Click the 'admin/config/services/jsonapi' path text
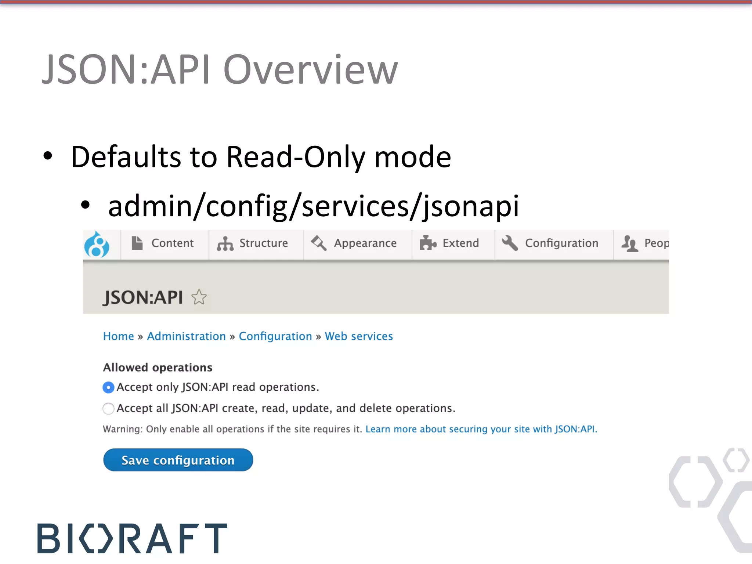752x564 pixels. point(314,206)
